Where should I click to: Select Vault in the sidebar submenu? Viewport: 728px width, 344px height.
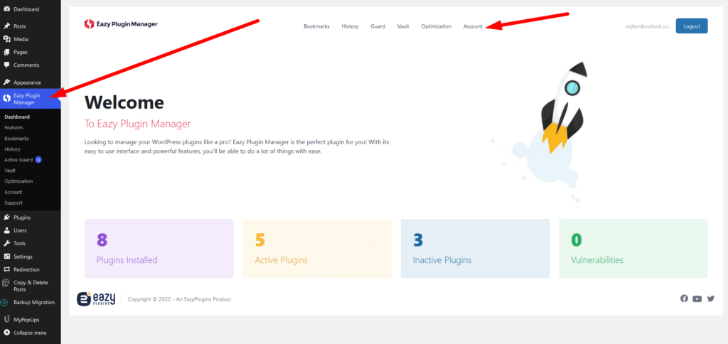(x=10, y=171)
